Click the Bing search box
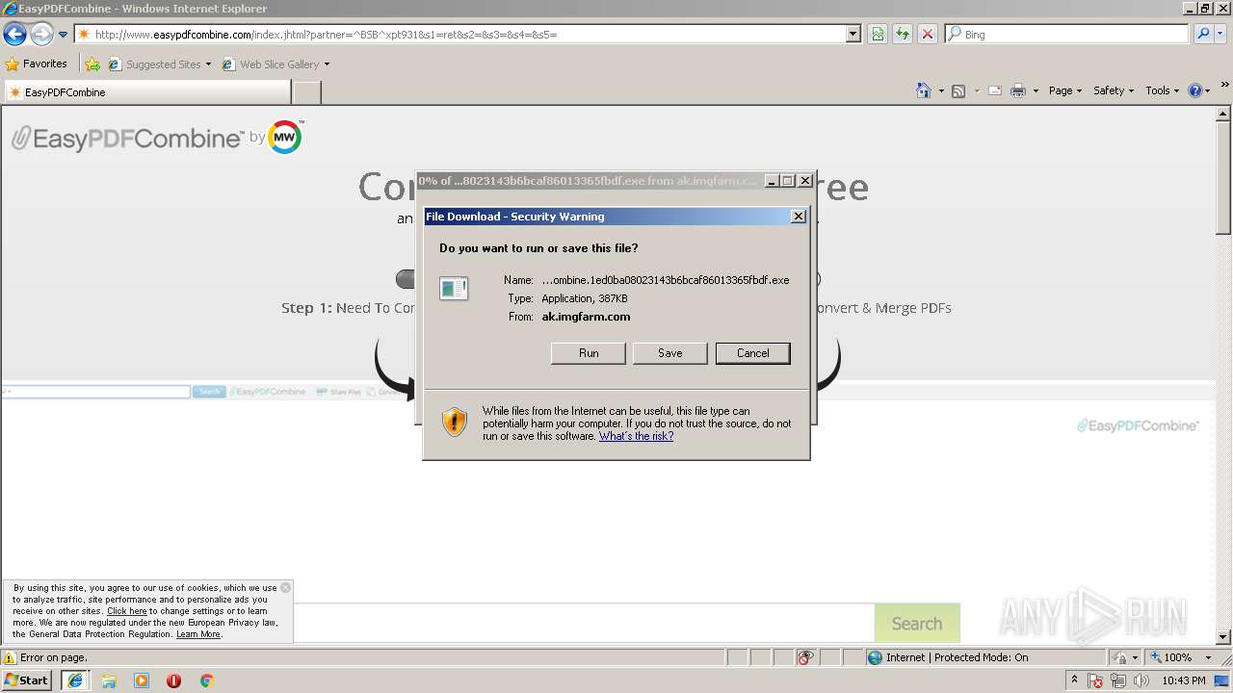The width and height of the screenshot is (1233, 693). [1067, 34]
